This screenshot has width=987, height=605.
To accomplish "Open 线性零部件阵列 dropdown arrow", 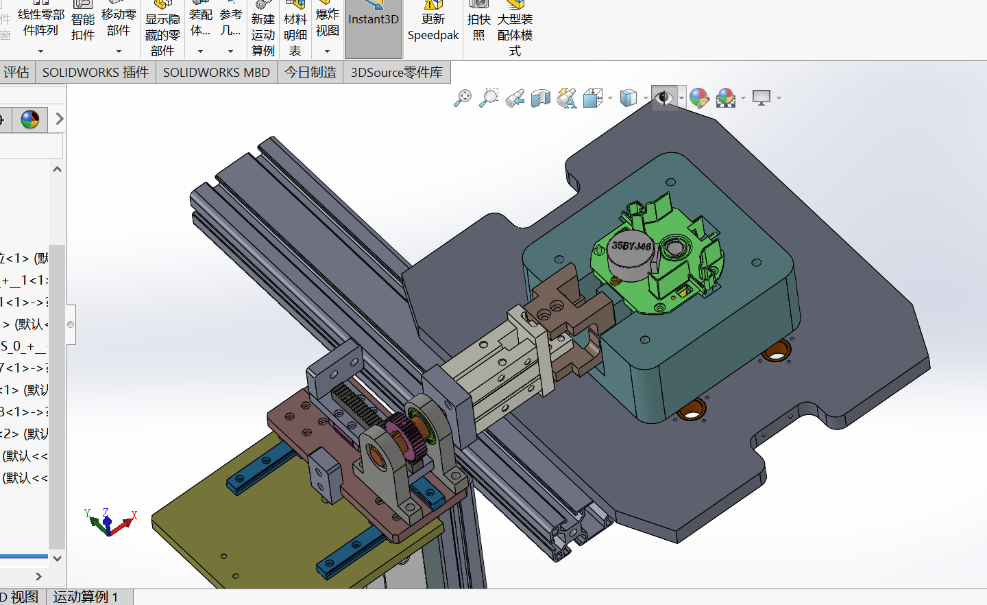I will (x=40, y=51).
